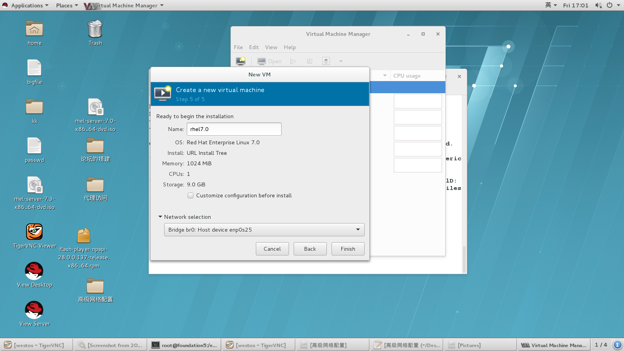Switch to 高级网络配置 (~/Des...) editor taskbar item
624x351 pixels.
pyautogui.click(x=407, y=345)
